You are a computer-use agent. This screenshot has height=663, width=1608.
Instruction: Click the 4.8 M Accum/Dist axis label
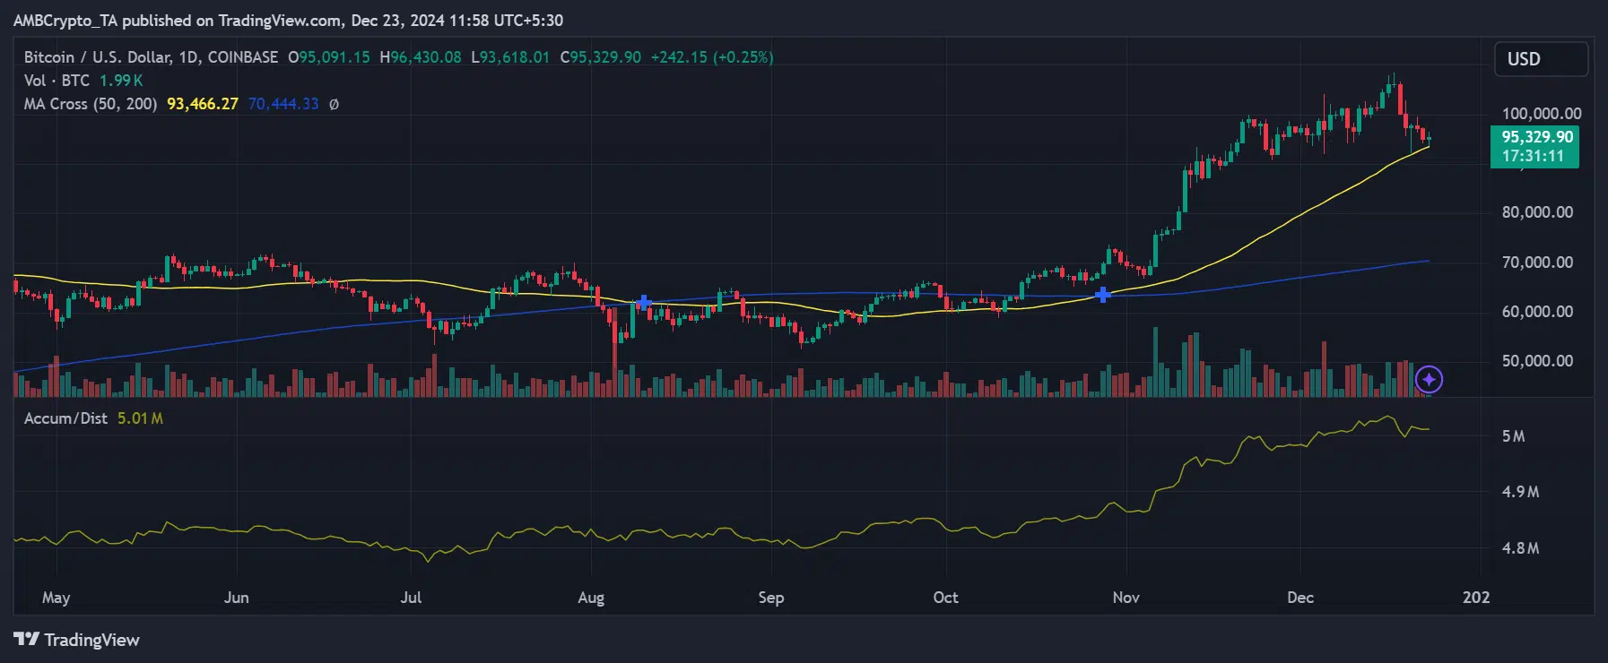(1520, 548)
